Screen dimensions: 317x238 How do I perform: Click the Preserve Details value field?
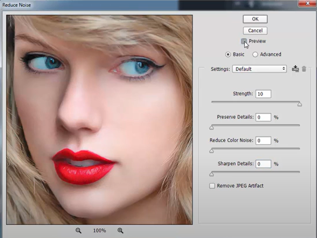[263, 117]
